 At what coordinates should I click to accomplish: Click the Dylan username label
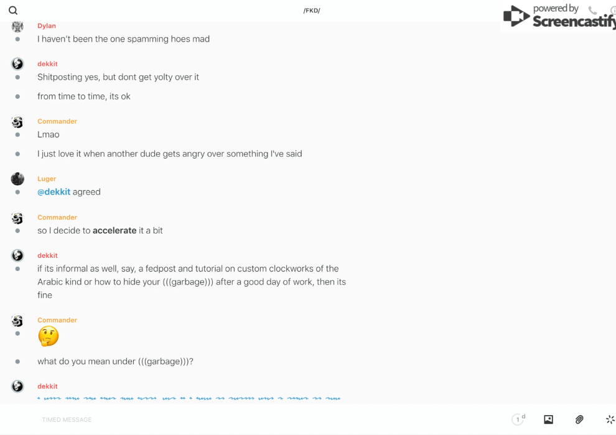tap(47, 26)
